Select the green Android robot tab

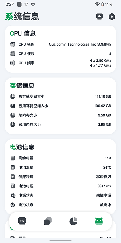[x=99, y=221]
